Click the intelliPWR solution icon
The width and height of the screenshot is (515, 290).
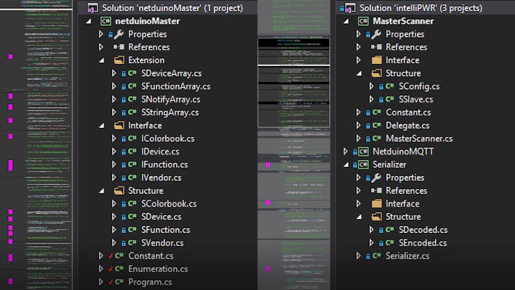350,8
